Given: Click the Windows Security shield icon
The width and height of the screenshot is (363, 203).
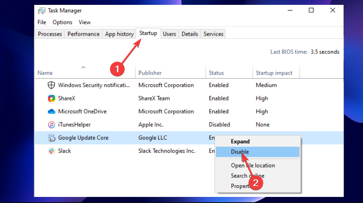Looking at the screenshot, I should [x=51, y=85].
